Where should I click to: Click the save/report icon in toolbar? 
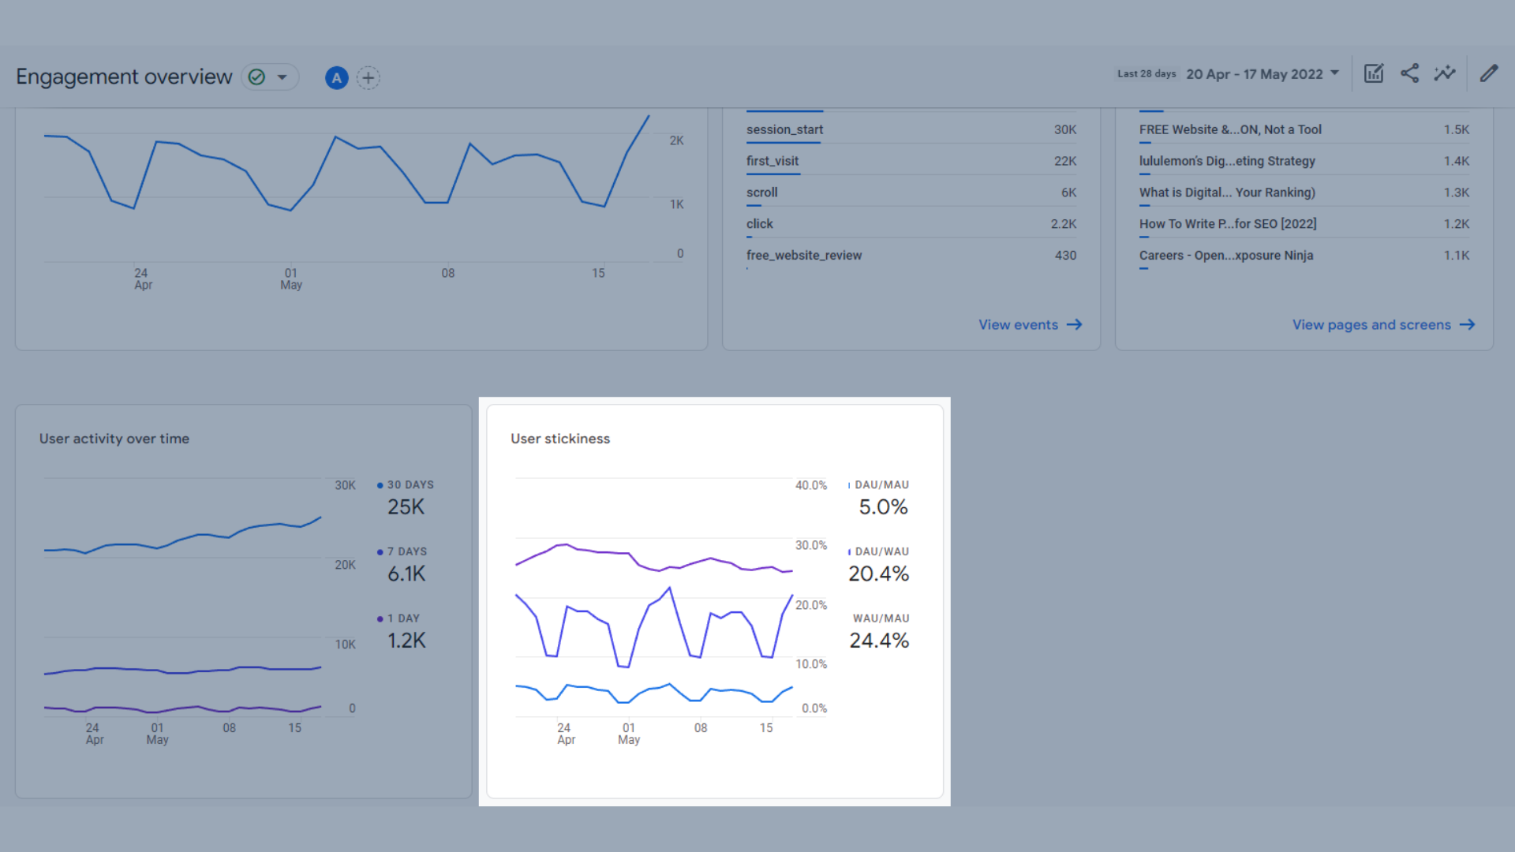point(1374,75)
